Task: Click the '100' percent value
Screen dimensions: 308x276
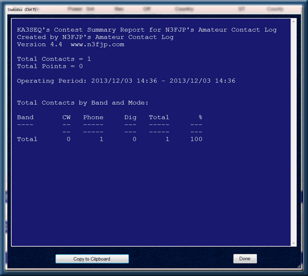Action: pyautogui.click(x=196, y=139)
